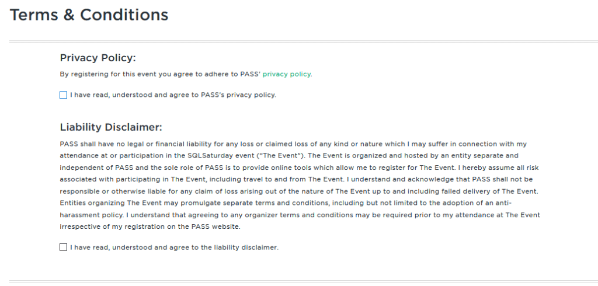Click the privacy policy agreement label text
The width and height of the screenshot is (598, 286).
[173, 95]
